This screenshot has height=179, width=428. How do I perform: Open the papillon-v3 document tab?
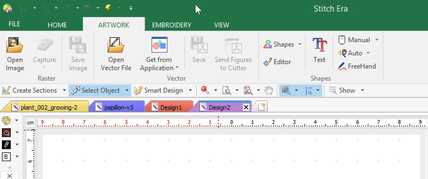pyautogui.click(x=118, y=107)
